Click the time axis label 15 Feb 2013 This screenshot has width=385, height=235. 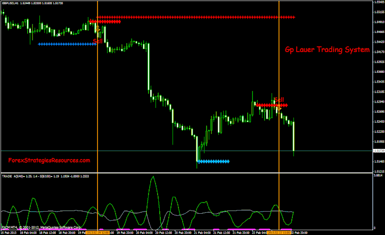[9, 232]
